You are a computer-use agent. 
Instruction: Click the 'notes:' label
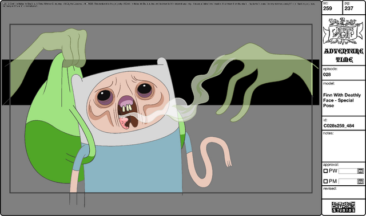(x=328, y=133)
